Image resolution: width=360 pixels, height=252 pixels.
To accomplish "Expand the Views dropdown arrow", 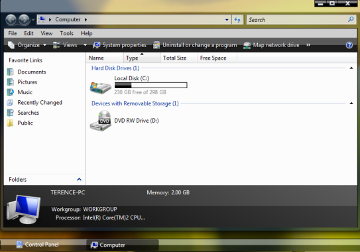I will (85, 45).
